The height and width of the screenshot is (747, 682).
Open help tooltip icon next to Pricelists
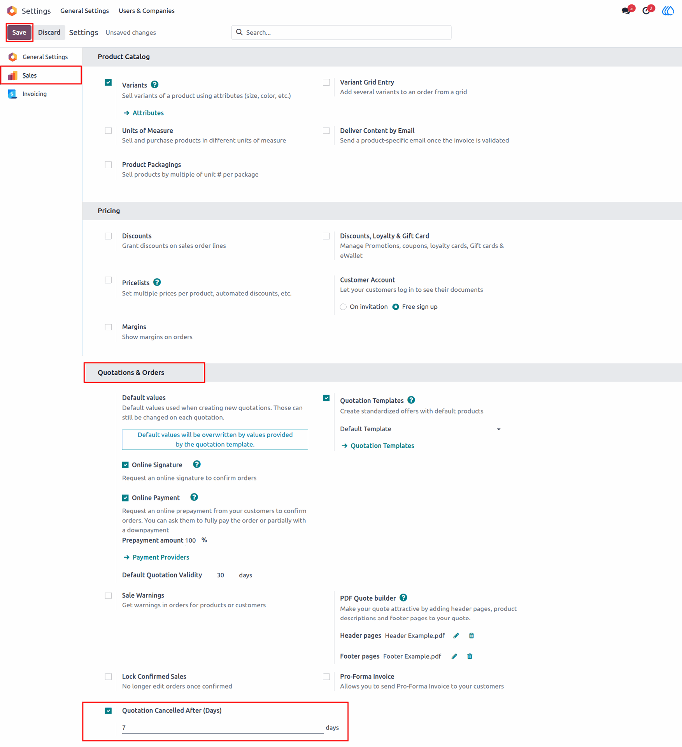click(157, 282)
